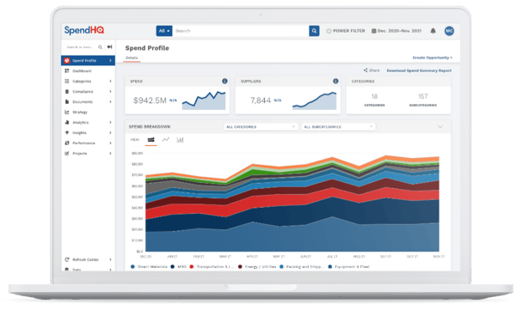Click the Projects edit icon
This screenshot has width=516, height=310.
click(x=67, y=153)
